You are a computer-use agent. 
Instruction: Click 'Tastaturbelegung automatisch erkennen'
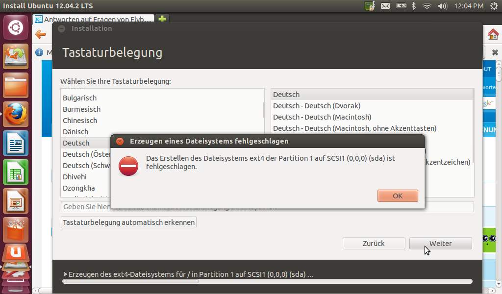point(128,222)
